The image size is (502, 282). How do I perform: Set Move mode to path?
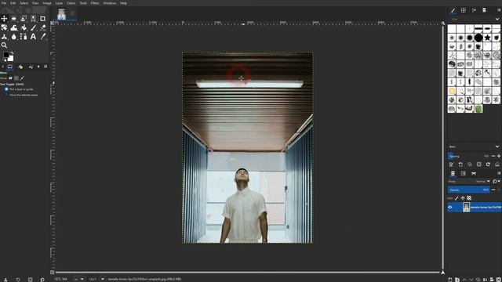pyautogui.click(x=22, y=78)
